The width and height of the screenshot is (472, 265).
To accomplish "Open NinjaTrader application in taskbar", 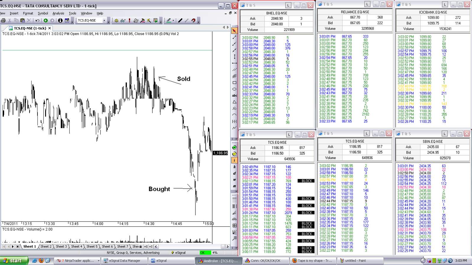I will [x=78, y=261].
